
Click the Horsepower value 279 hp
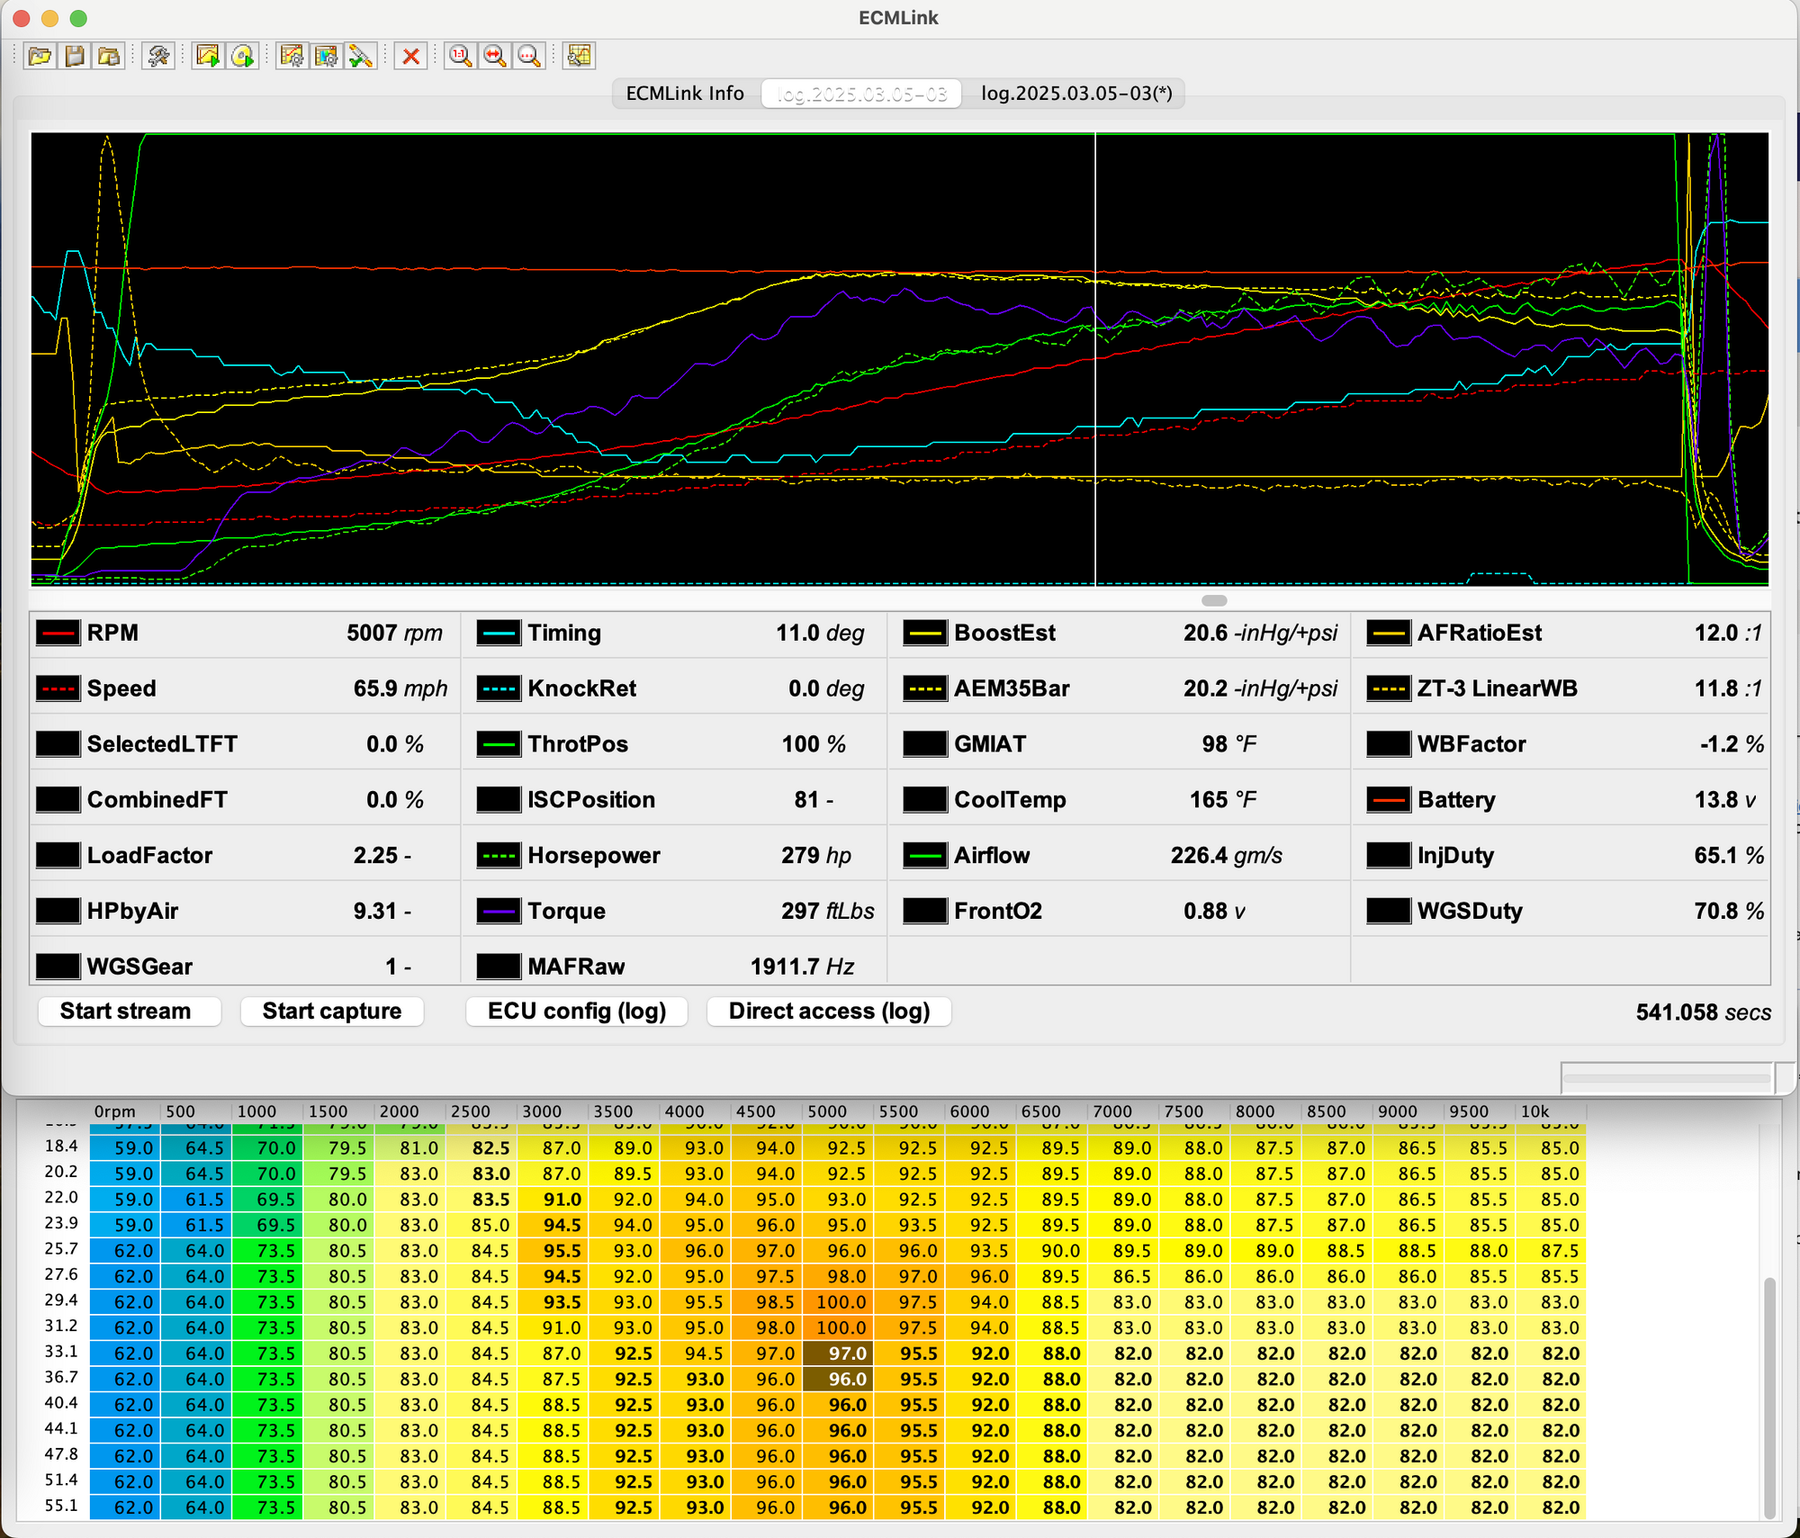coord(816,856)
